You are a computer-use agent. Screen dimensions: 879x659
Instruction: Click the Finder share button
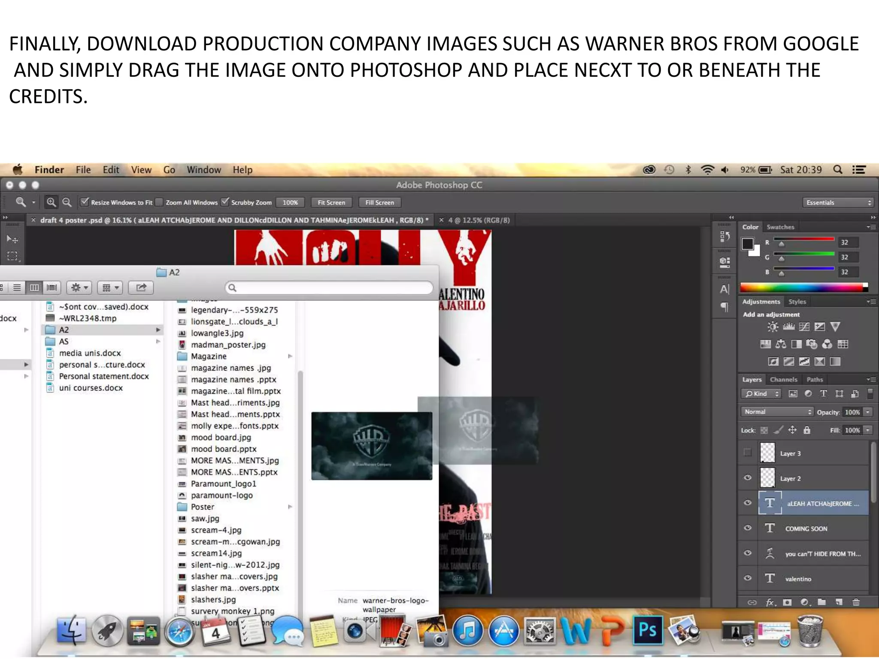(x=141, y=287)
